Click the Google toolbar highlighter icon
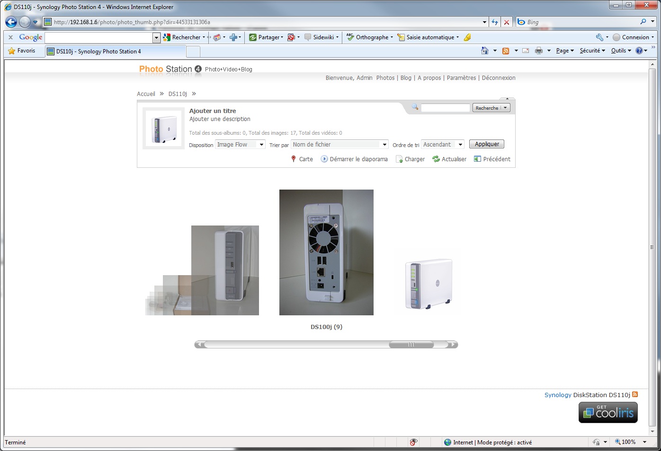The width and height of the screenshot is (661, 451). tap(467, 37)
